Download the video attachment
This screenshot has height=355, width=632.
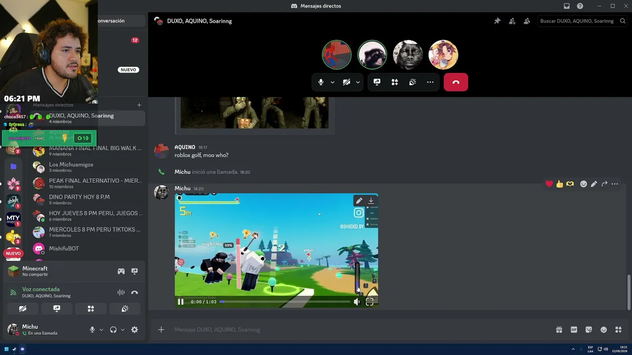coord(371,201)
